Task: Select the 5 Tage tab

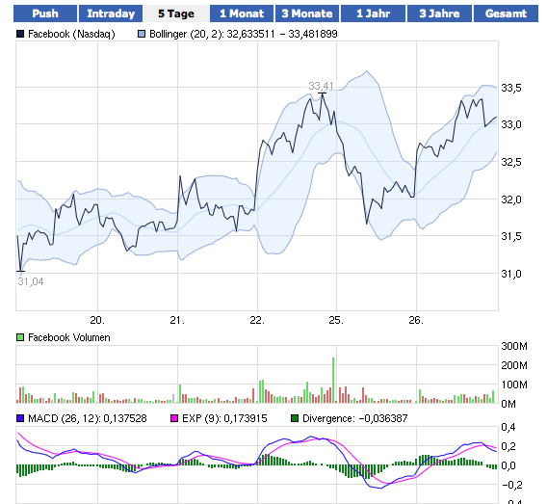Action: 176,13
